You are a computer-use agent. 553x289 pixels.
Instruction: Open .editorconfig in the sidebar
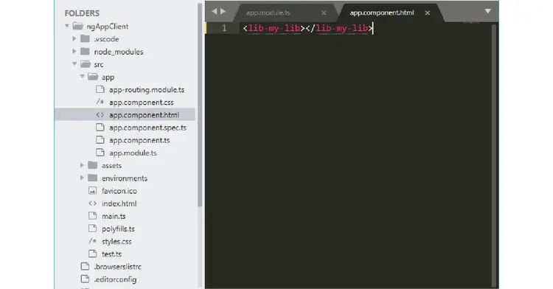[x=115, y=279]
